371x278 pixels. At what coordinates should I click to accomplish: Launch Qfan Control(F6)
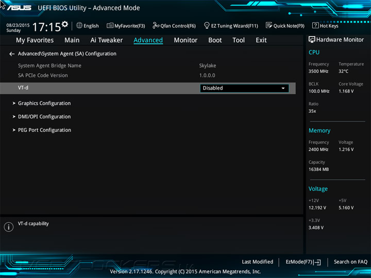[178, 26]
